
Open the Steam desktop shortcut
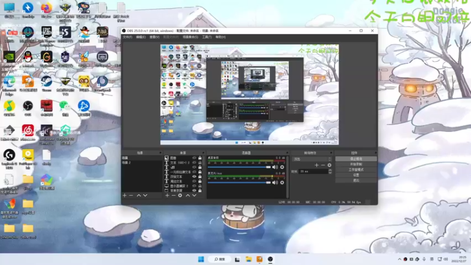coord(47,84)
